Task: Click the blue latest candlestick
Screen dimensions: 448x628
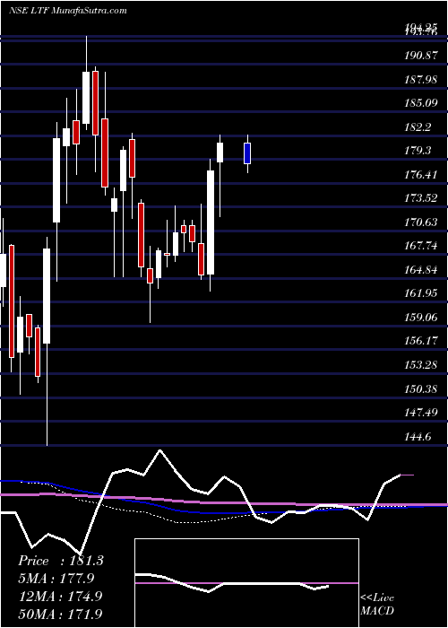Action: [x=247, y=153]
